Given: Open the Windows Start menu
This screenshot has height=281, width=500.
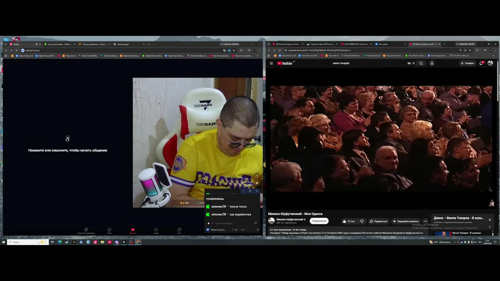Looking at the screenshot, I should pos(3,242).
